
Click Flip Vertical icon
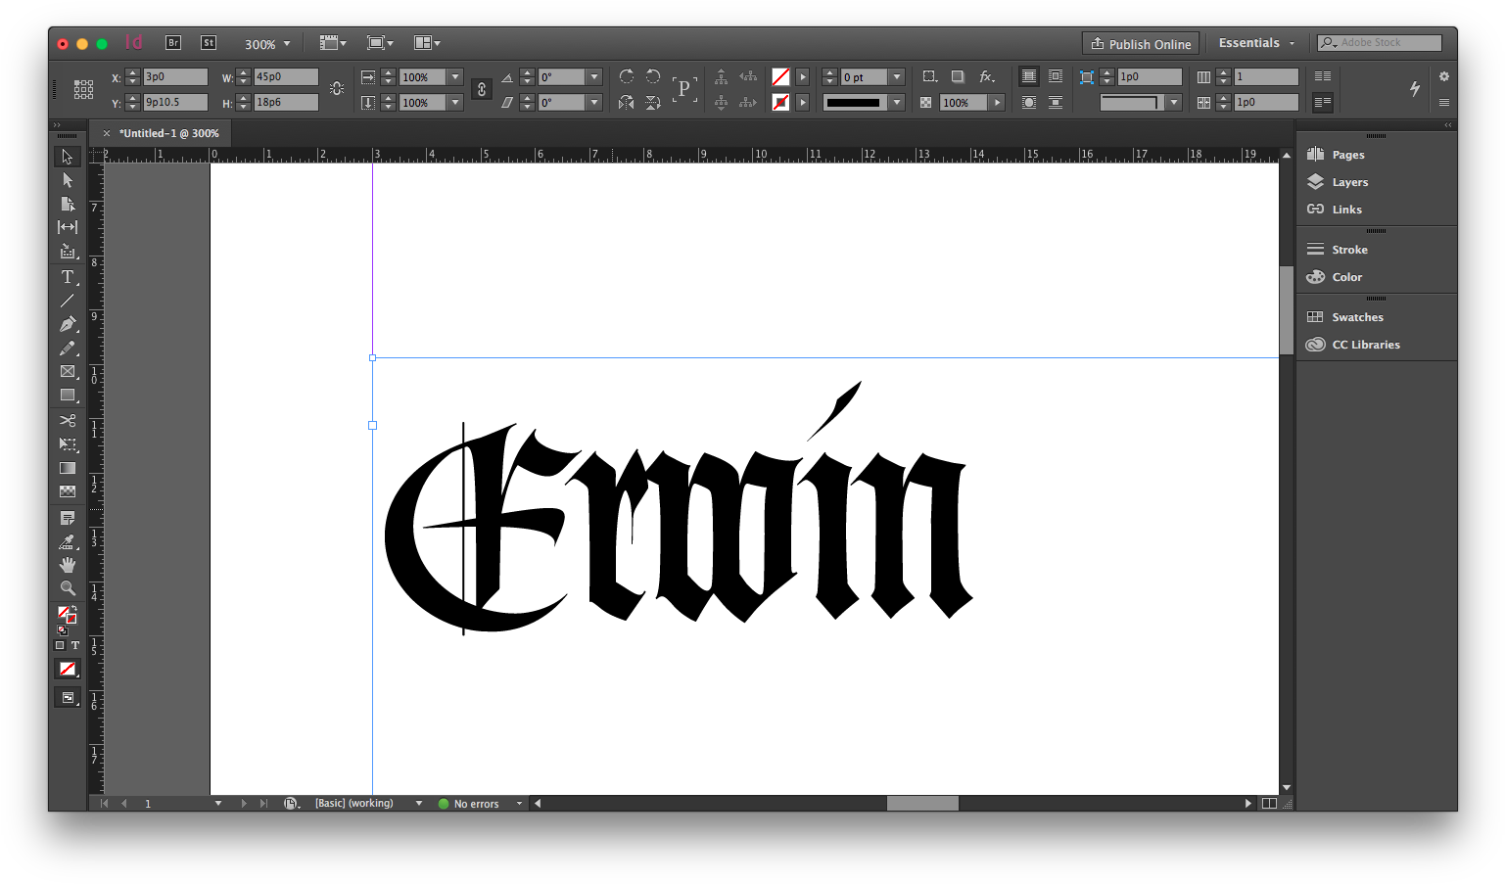pos(653,102)
